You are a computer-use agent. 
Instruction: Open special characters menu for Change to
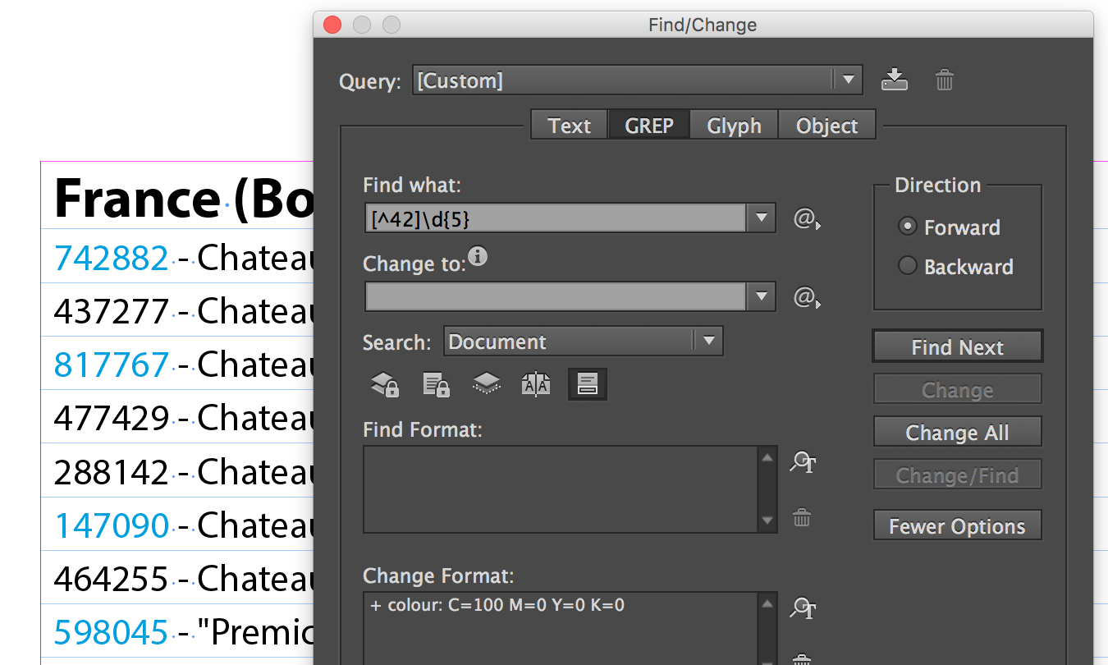click(x=806, y=297)
